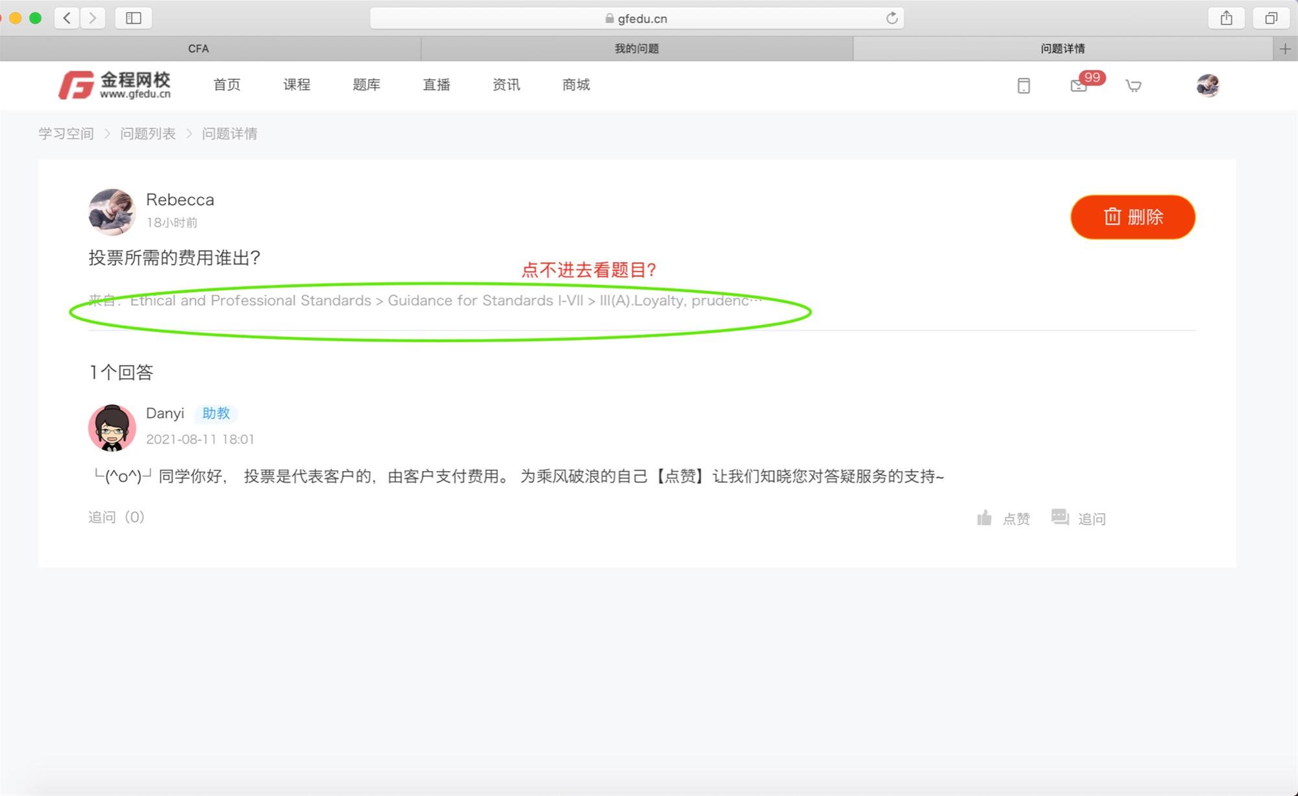Image resolution: width=1298 pixels, height=796 pixels.
Task: Click Safari's show tab overview icon
Action: point(1271,18)
